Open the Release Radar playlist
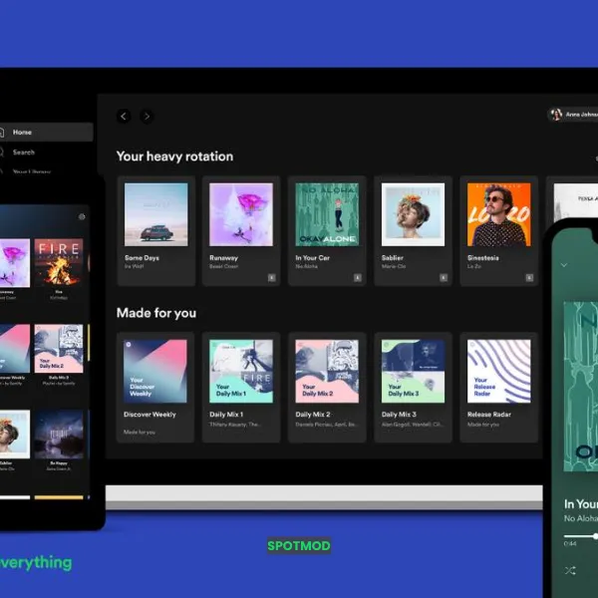The image size is (598, 598). [x=499, y=387]
